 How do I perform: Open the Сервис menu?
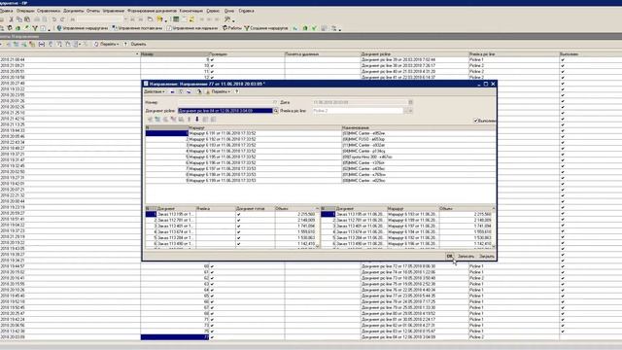[x=213, y=11]
